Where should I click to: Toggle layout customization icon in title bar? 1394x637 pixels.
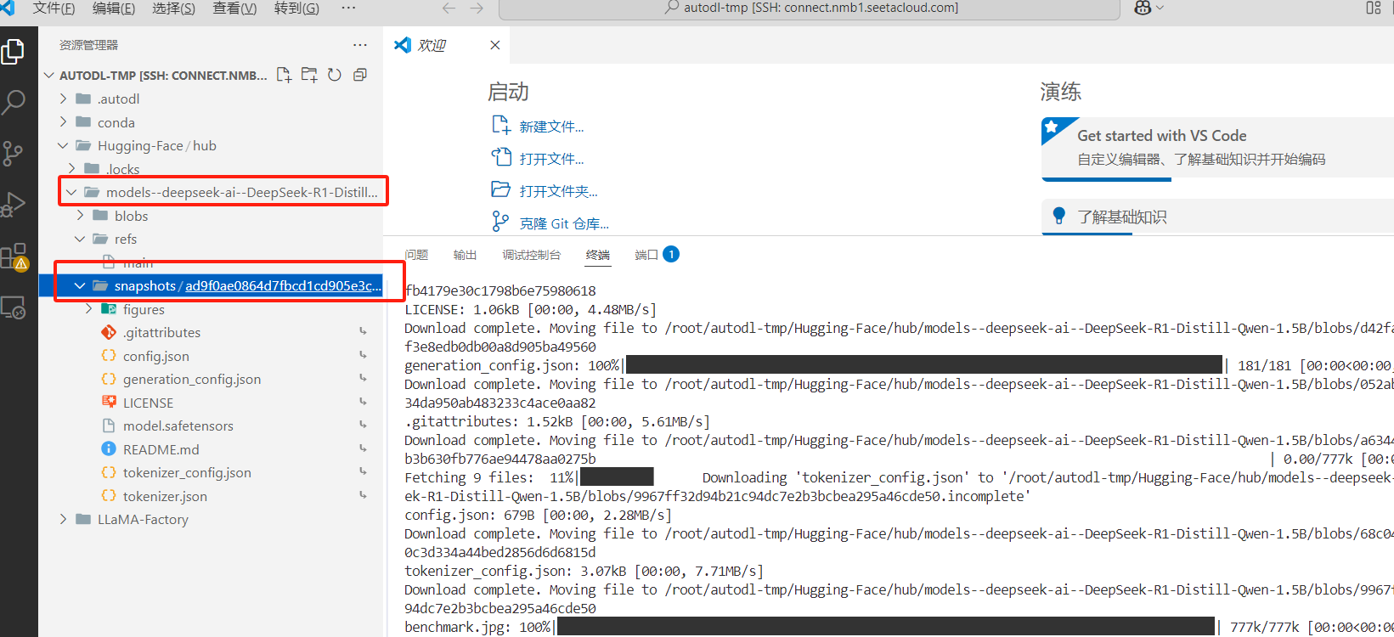pos(1374,8)
